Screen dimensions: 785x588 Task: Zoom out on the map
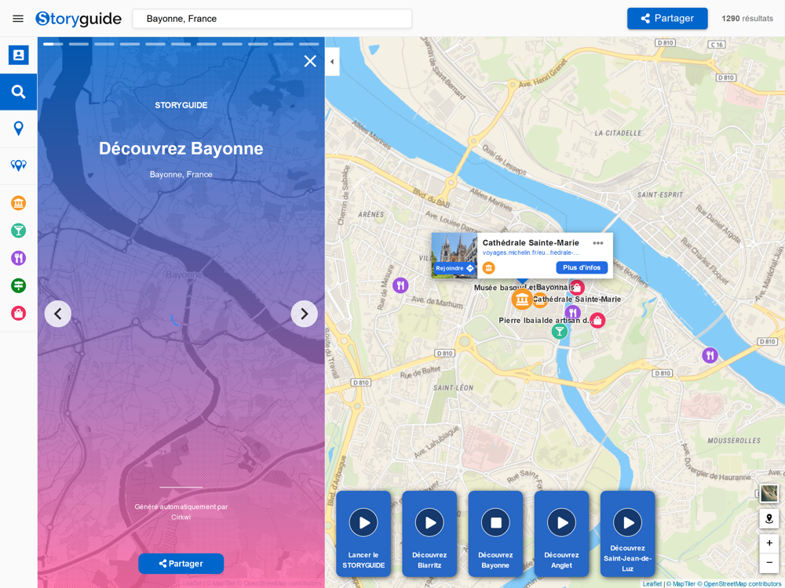point(769,562)
